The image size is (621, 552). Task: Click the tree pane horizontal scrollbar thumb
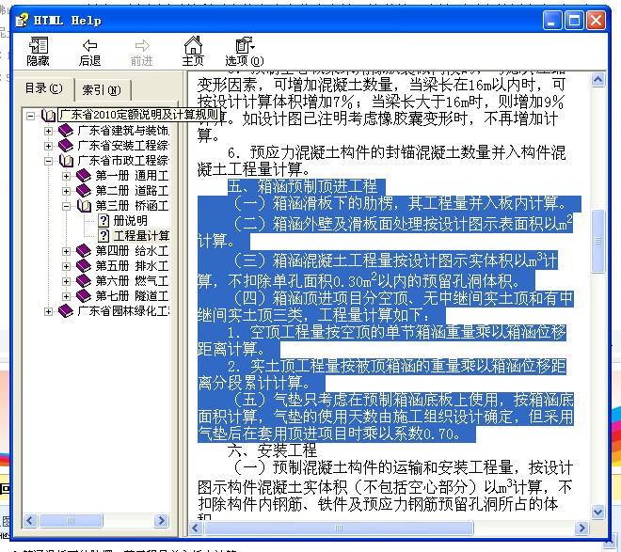[71, 520]
